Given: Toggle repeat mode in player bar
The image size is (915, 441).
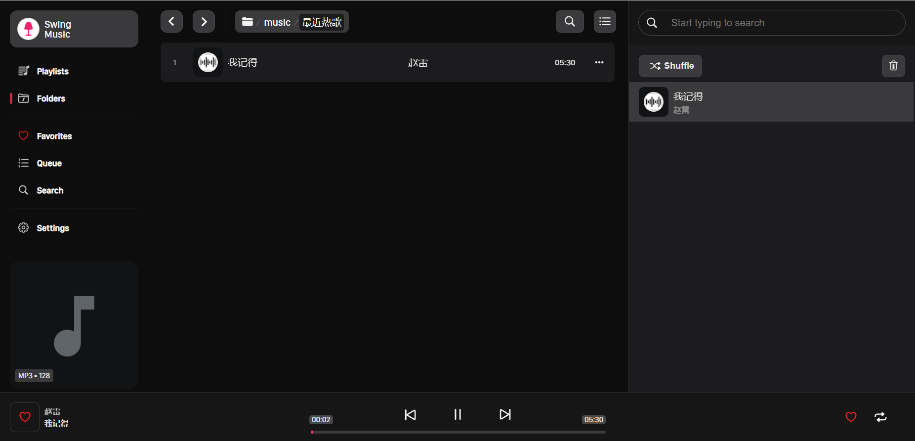Looking at the screenshot, I should 880,417.
